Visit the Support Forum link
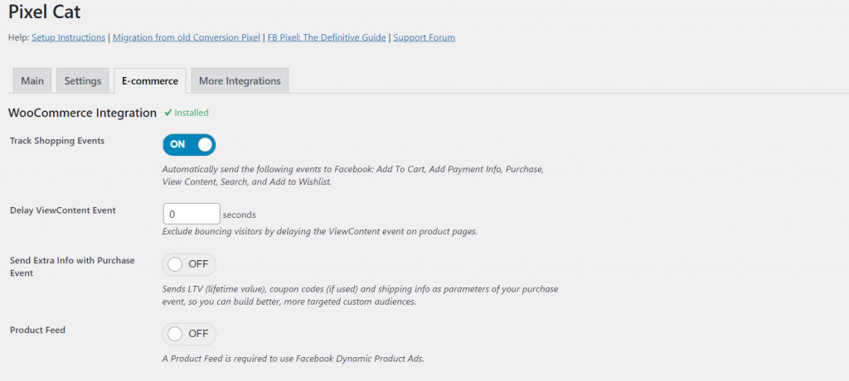 pos(424,37)
